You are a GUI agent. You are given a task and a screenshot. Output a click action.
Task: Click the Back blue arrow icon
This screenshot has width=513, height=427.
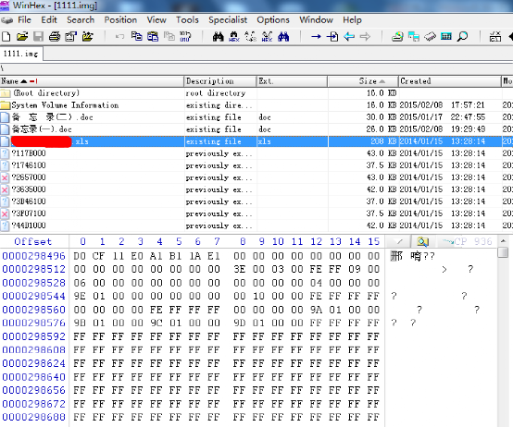349,36
